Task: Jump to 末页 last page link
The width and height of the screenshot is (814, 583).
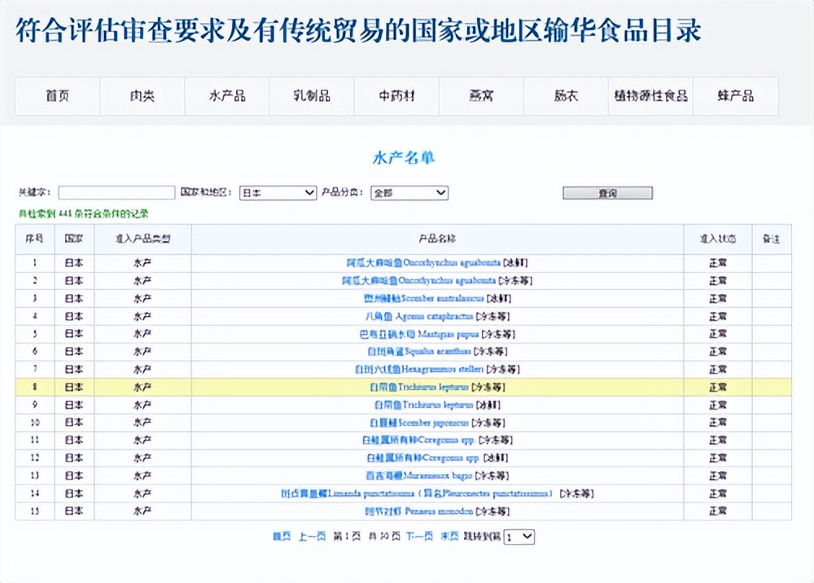Action: coord(449,537)
